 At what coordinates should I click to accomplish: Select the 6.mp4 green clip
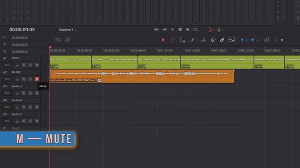pos(217,62)
